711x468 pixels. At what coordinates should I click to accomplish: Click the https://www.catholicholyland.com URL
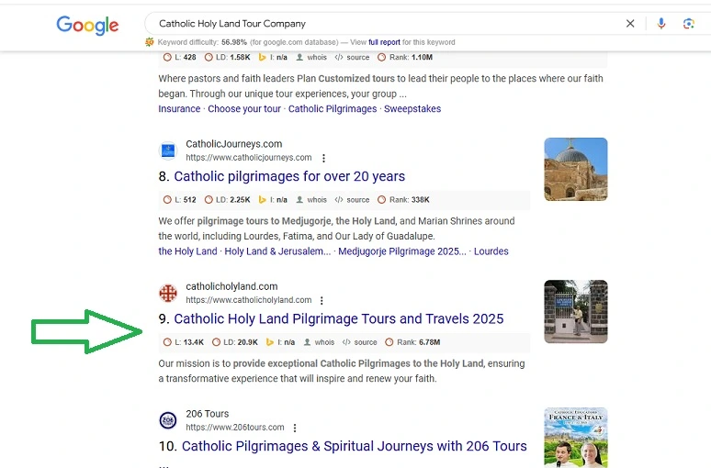pyautogui.click(x=249, y=300)
